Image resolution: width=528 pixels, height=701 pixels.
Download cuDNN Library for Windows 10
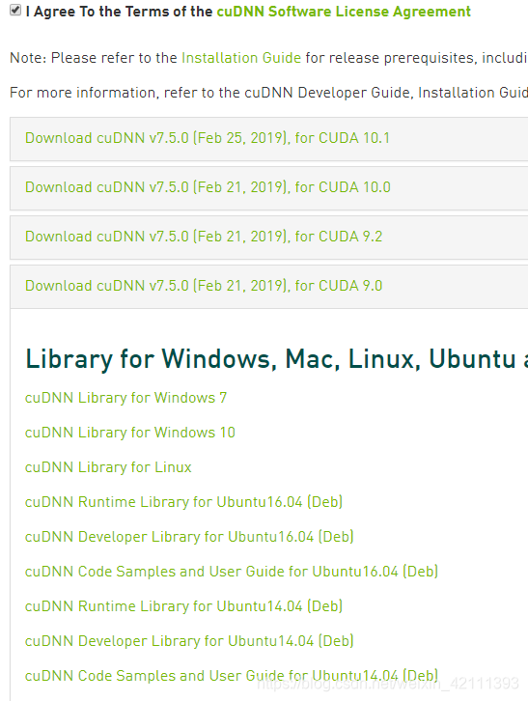click(129, 433)
